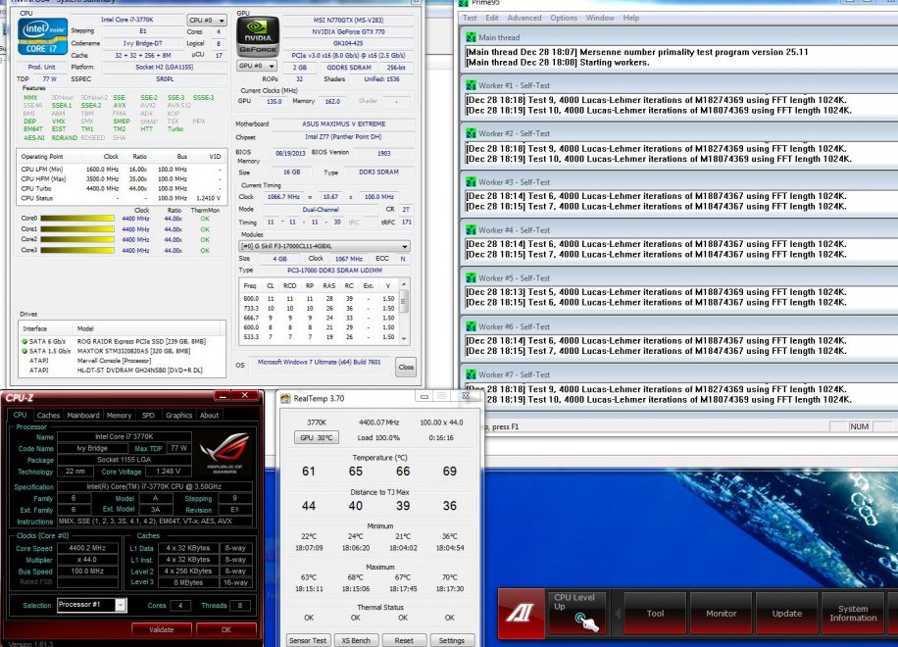
Task: Click the NUM indicator in Prime95 status bar
Action: click(x=859, y=426)
